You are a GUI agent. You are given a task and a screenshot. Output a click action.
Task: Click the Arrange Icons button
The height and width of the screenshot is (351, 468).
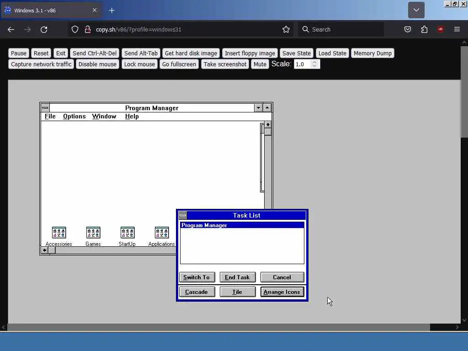coord(282,292)
